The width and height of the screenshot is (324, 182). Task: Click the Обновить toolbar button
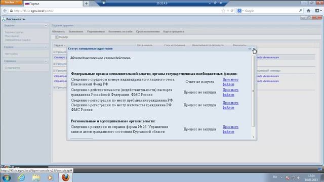[x=59, y=31]
